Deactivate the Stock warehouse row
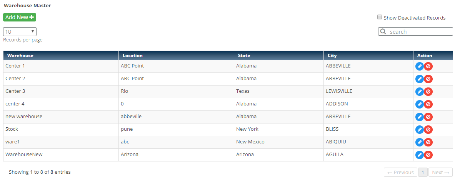 tap(428, 130)
